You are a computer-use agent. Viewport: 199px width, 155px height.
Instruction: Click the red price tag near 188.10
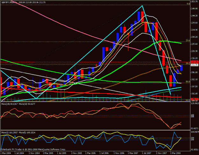[x=195, y=99]
